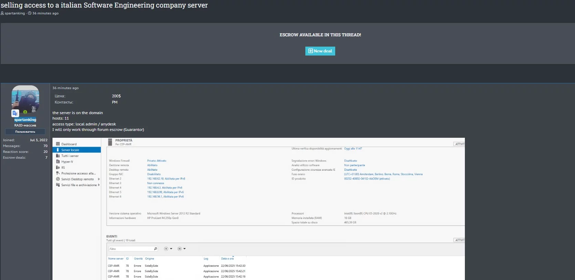Open the ATTIVITÀ dropdown in Proprietà header
The height and width of the screenshot is (280, 575).
coord(459,144)
